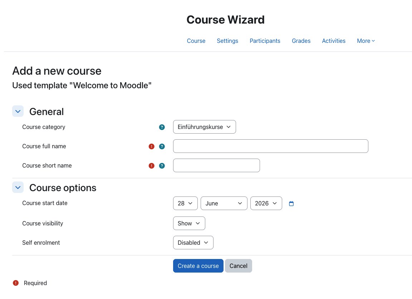Screen dimensions: 412x299
Task: Change the start date day dropdown
Action: point(185,203)
